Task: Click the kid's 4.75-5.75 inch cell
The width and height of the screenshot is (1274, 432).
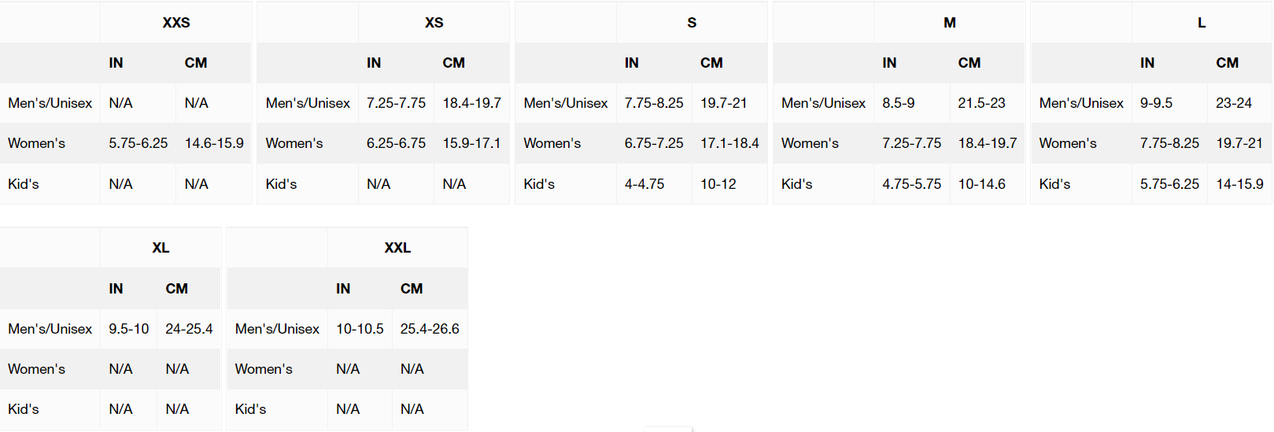Action: (911, 184)
